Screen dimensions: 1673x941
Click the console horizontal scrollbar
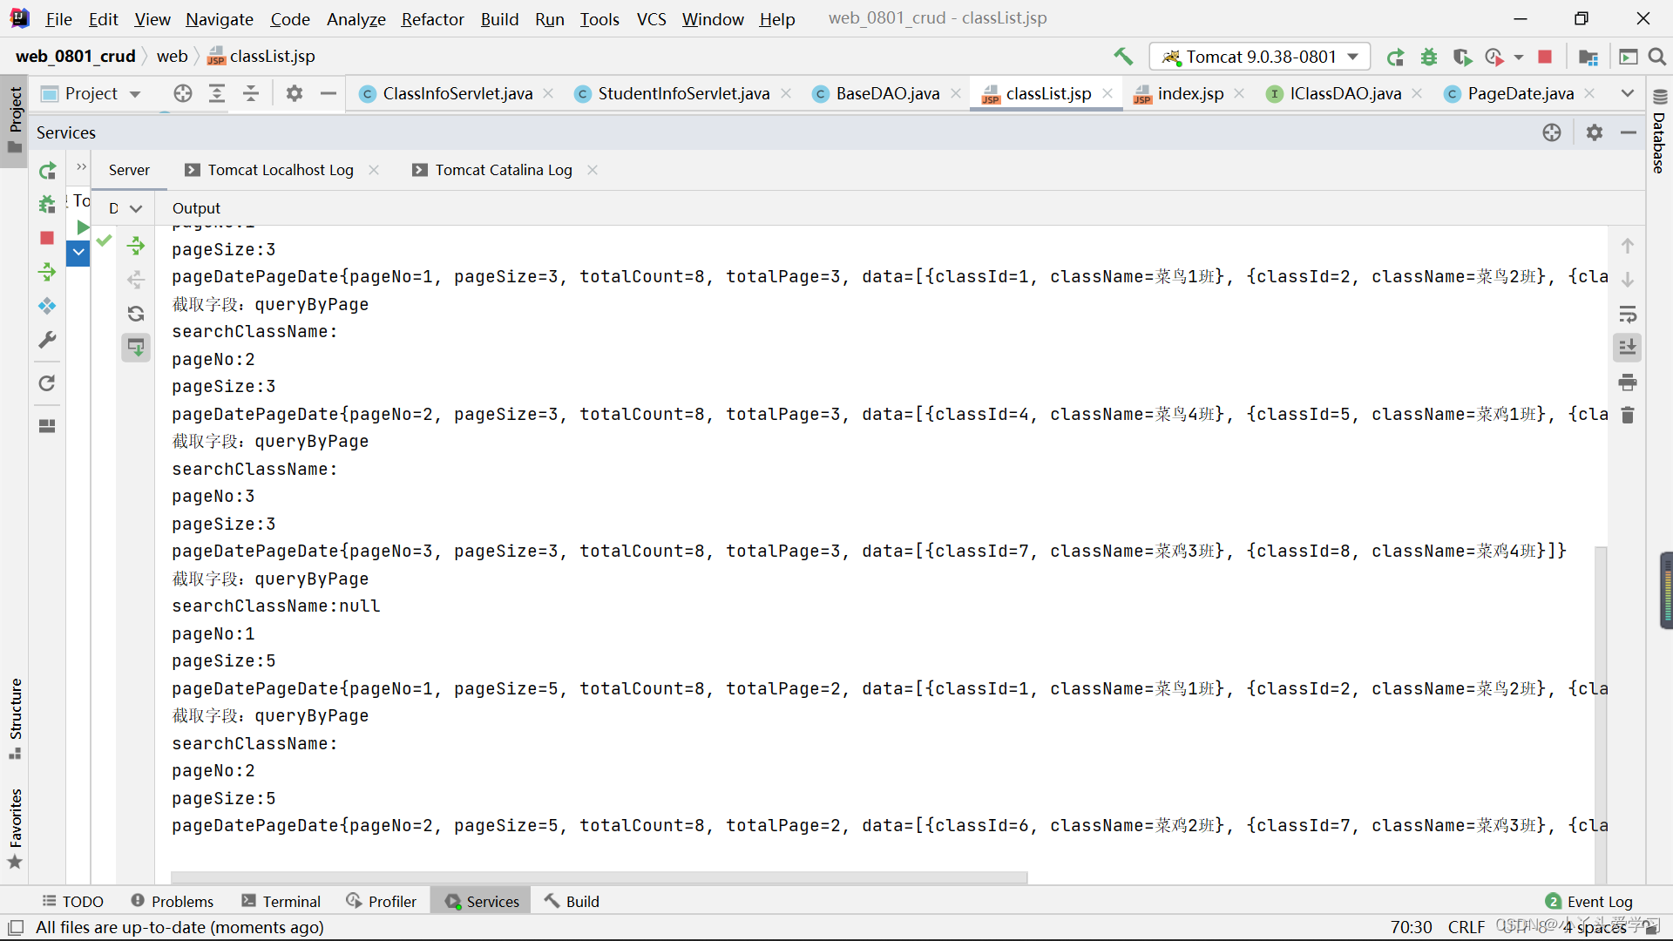(599, 877)
